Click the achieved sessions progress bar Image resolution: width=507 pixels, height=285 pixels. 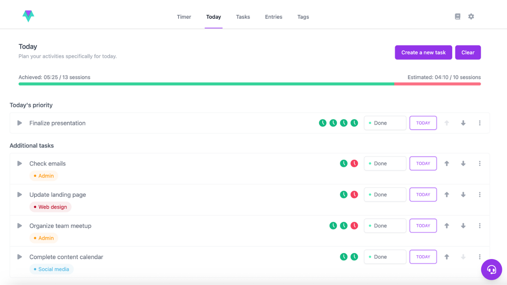pos(206,84)
